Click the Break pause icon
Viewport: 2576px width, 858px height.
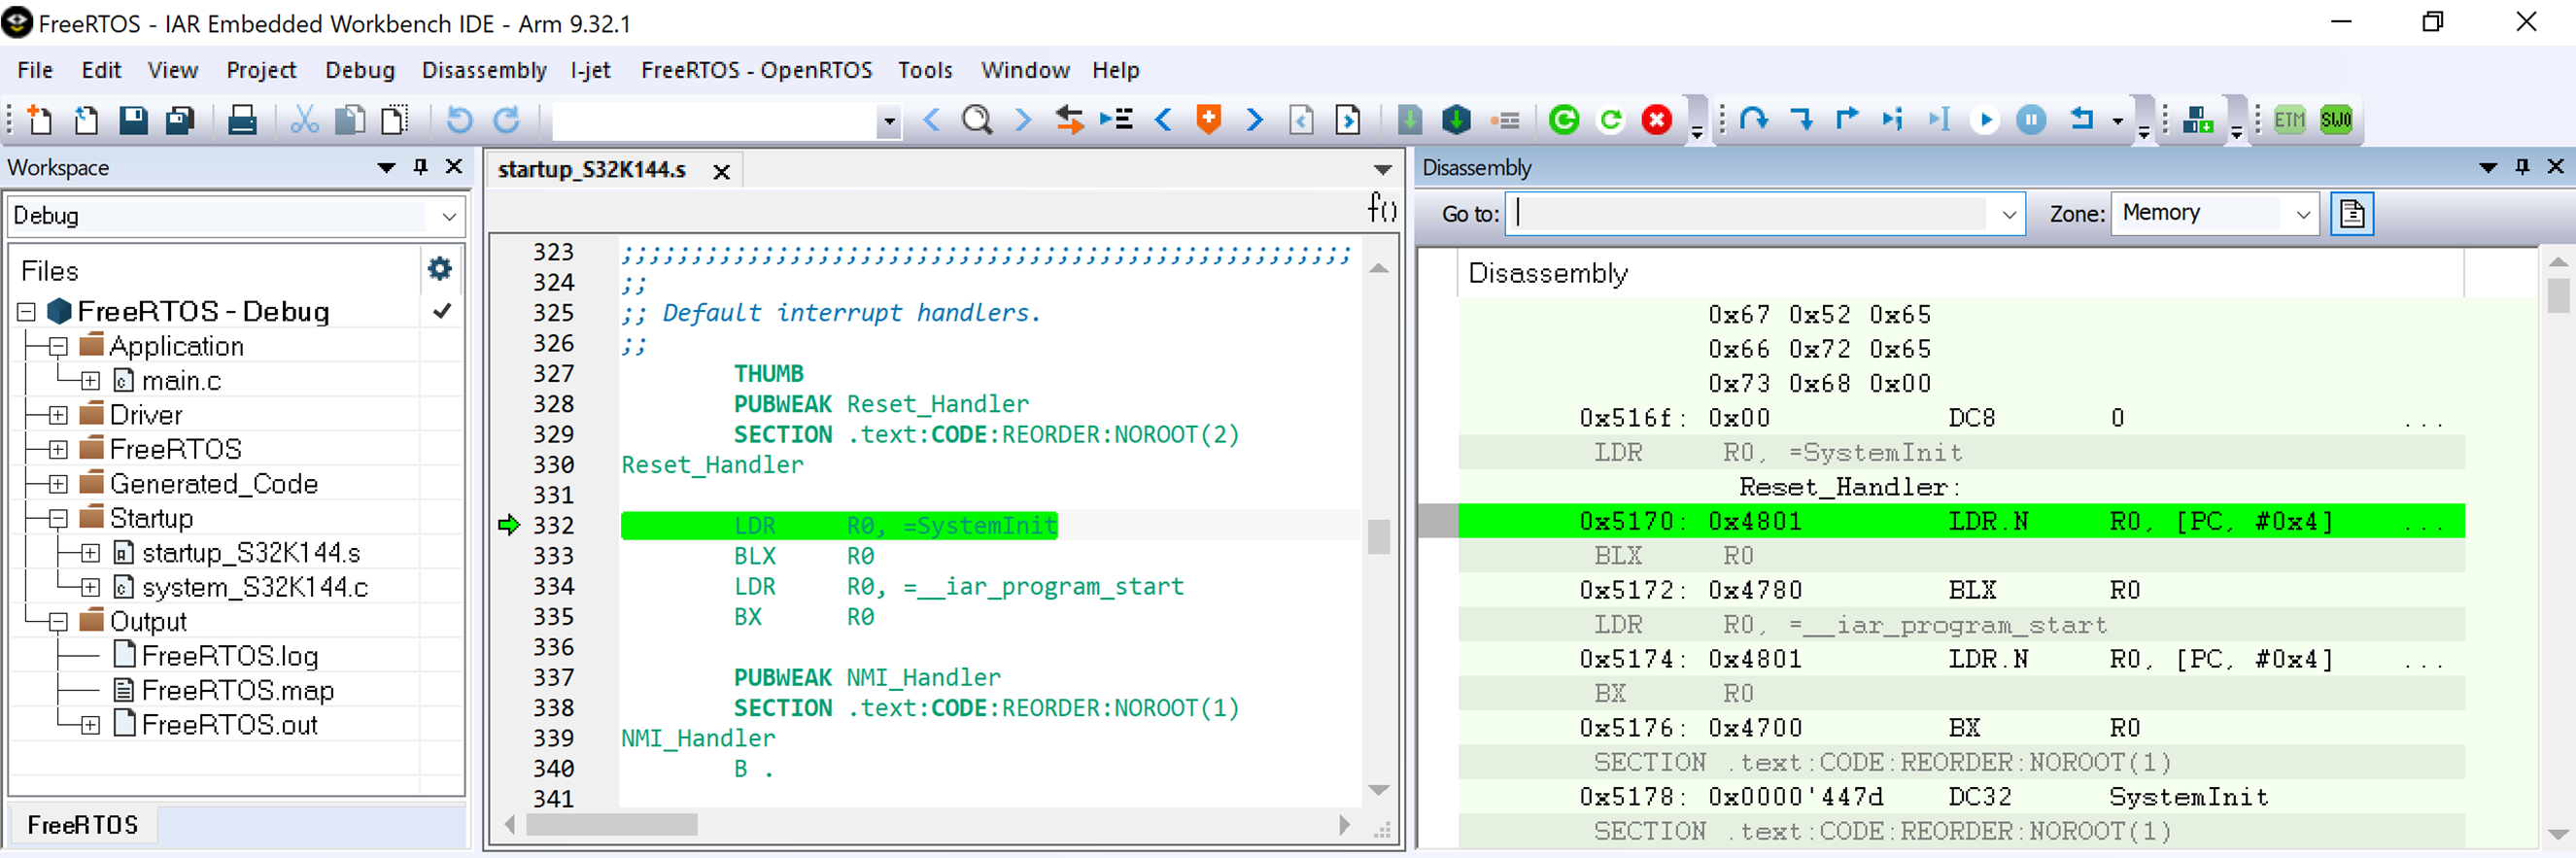coord(2031,120)
